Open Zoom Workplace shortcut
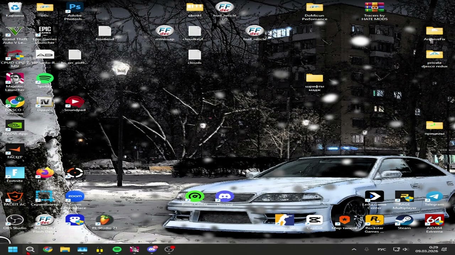Screen dimensions: 455x255 pyautogui.click(x=75, y=200)
